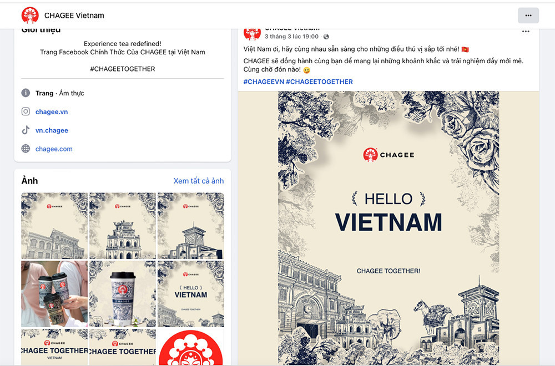Open the photo of hands holding cups
This screenshot has width=555, height=366.
click(x=54, y=293)
